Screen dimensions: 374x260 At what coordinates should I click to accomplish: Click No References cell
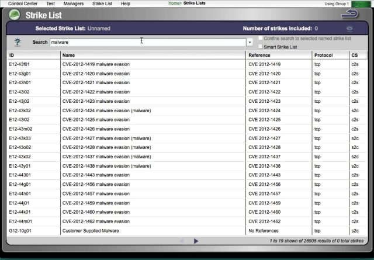(x=264, y=231)
